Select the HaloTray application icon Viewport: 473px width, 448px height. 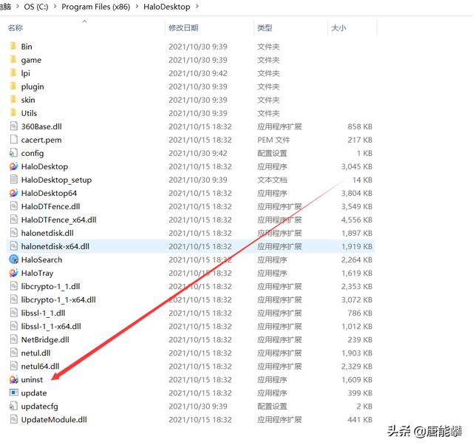pyautogui.click(x=13, y=273)
